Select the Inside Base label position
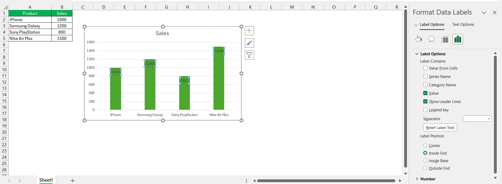502x184 pixels. pos(425,161)
